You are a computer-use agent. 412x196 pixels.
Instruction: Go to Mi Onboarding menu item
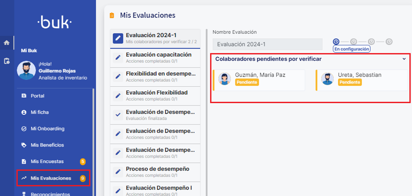[47, 129]
